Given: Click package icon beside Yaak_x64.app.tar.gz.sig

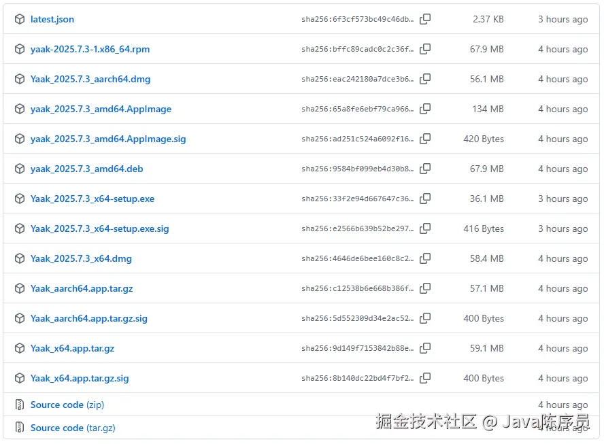Looking at the screenshot, I should coord(20,378).
